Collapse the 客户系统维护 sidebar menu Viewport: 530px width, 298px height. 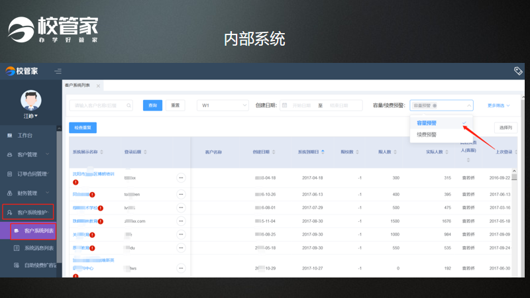[x=28, y=212]
